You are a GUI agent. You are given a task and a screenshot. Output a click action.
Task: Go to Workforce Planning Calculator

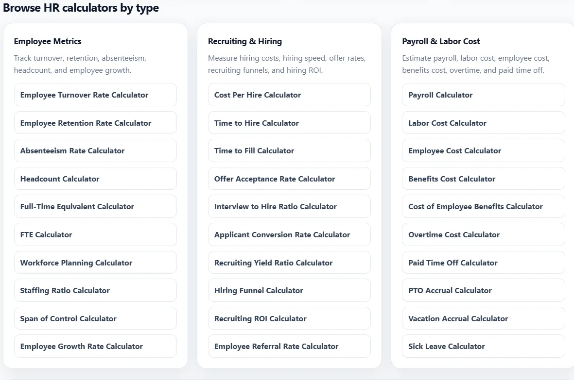(95, 263)
